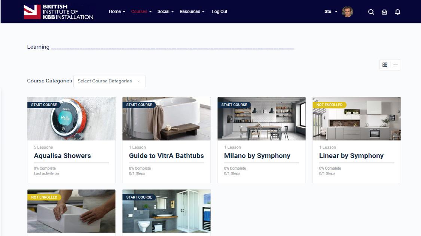The width and height of the screenshot is (421, 236).
Task: Click Start Course badge on Milano by Symphony
Action: pos(234,105)
